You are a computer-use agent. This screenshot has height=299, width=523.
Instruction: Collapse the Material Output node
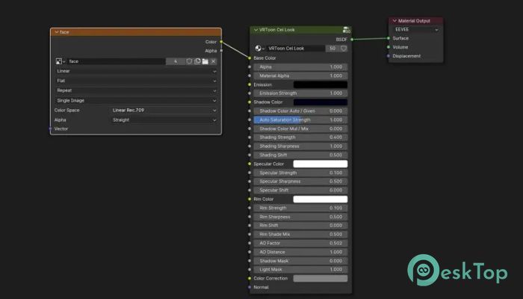click(394, 21)
